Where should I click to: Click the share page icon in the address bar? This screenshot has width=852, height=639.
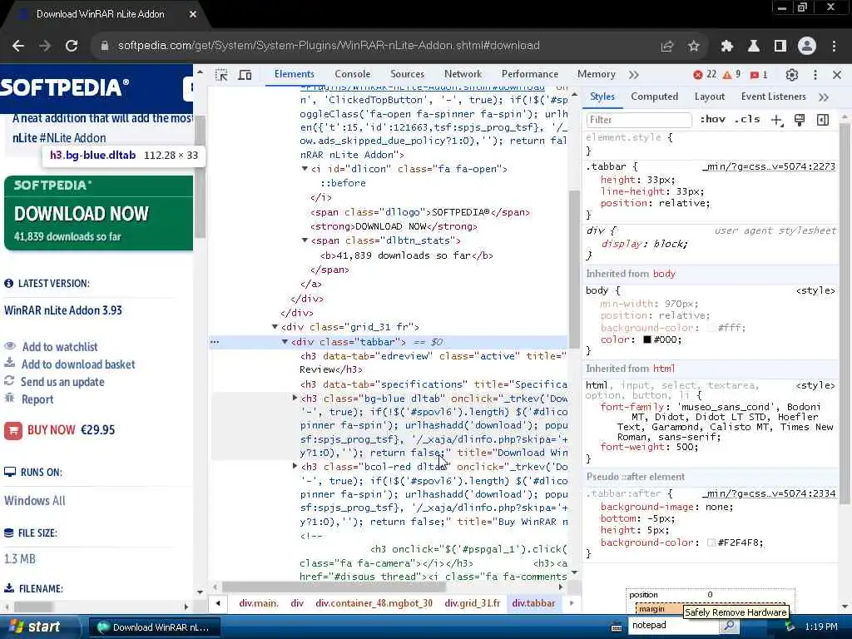(667, 47)
